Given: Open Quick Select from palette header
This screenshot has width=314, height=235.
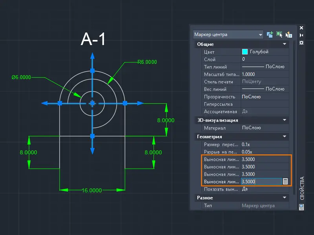Looking at the screenshot, I should [289, 34].
